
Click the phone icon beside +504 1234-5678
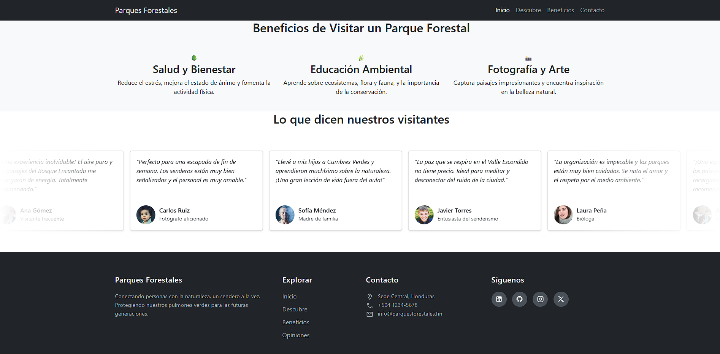coord(370,305)
